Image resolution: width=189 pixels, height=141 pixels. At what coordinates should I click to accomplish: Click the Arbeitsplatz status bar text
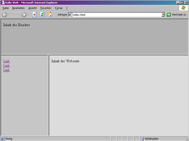point(152,139)
